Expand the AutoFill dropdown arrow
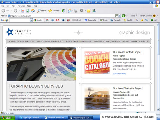 [x=133, y=20]
